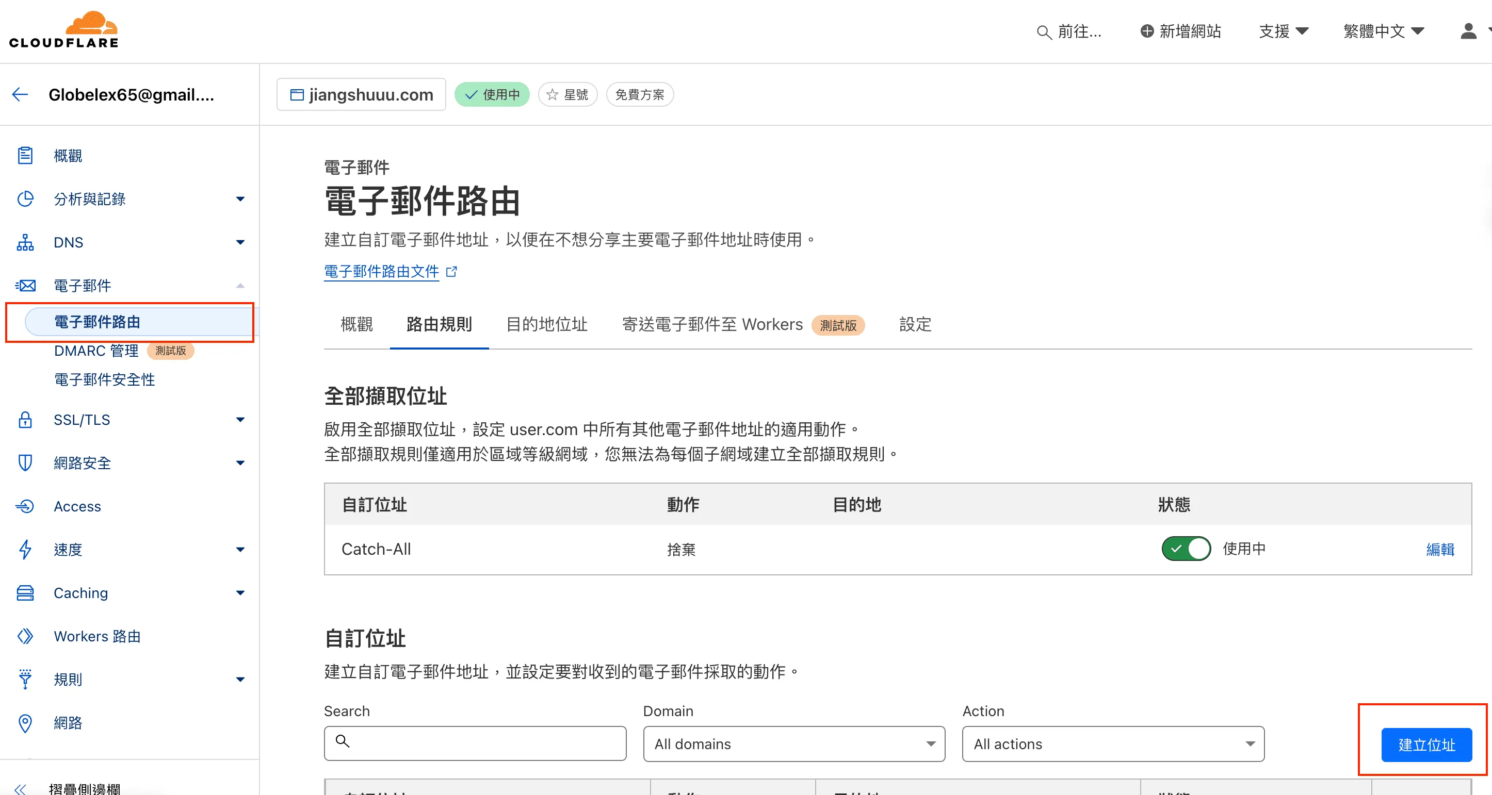Click the Cloudflare logo
Viewport: 1492px width, 795px height.
pos(63,29)
